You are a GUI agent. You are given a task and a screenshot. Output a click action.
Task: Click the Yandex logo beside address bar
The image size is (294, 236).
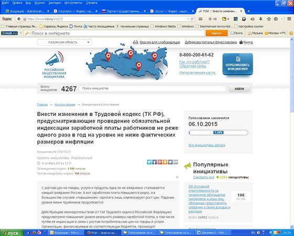(x=7, y=19)
